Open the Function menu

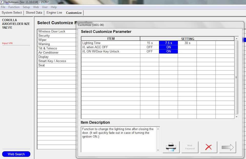14,7
